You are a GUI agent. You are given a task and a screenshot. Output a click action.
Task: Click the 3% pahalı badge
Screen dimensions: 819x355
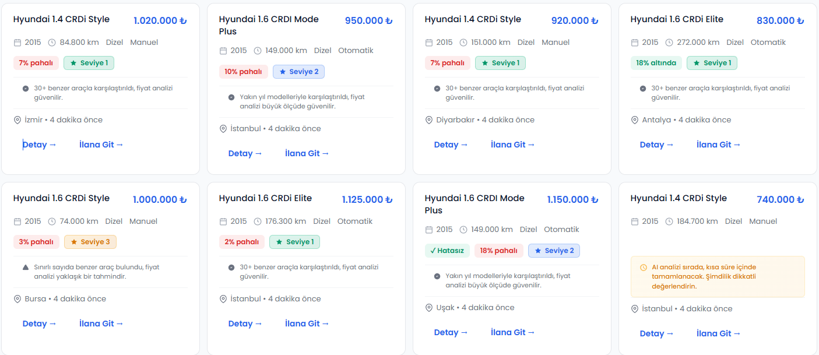[x=36, y=242]
